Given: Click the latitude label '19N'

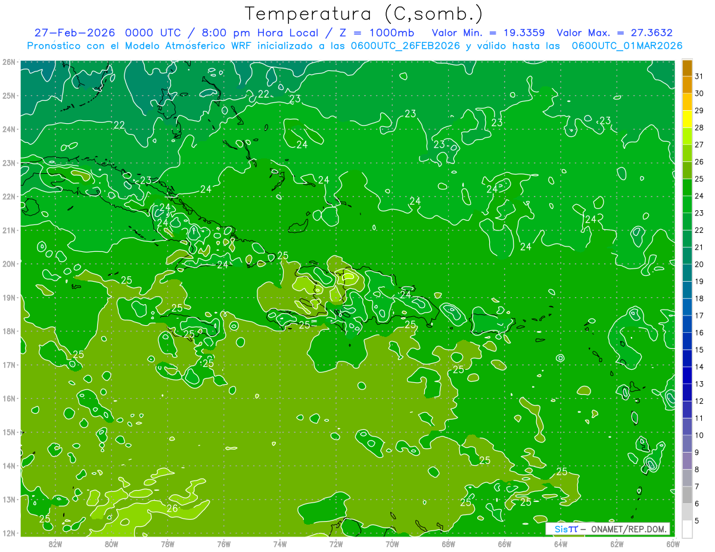Looking at the screenshot, I should pyautogui.click(x=9, y=297).
